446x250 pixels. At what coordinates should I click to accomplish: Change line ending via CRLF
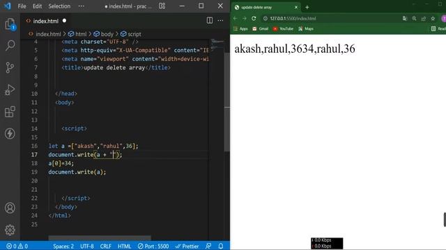[105, 246]
